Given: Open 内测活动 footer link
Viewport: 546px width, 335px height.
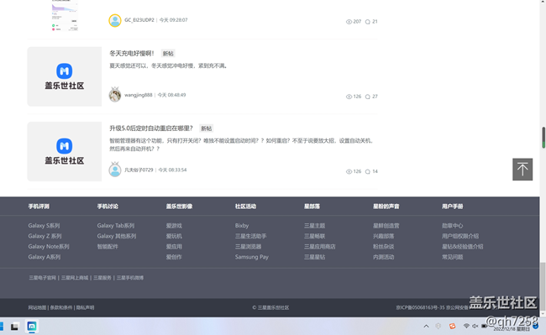Looking at the screenshot, I should (383, 257).
